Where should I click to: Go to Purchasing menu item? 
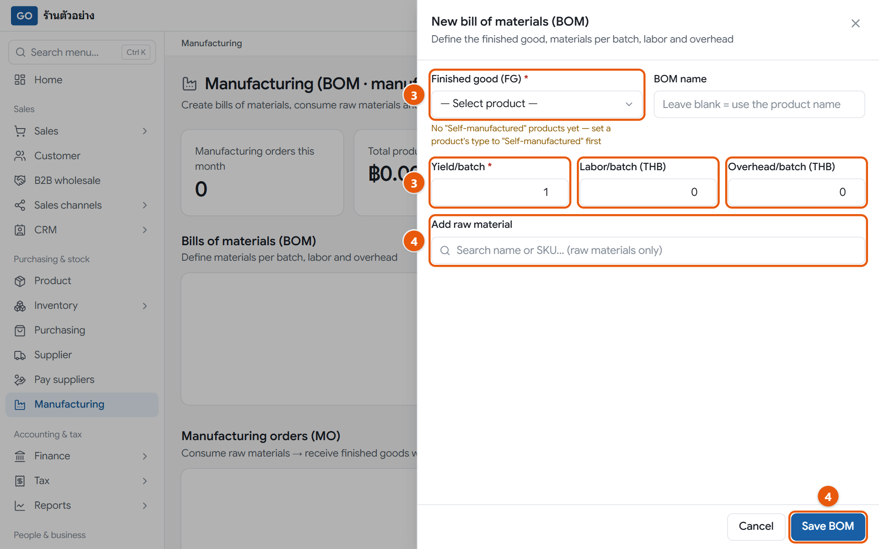[82, 330]
